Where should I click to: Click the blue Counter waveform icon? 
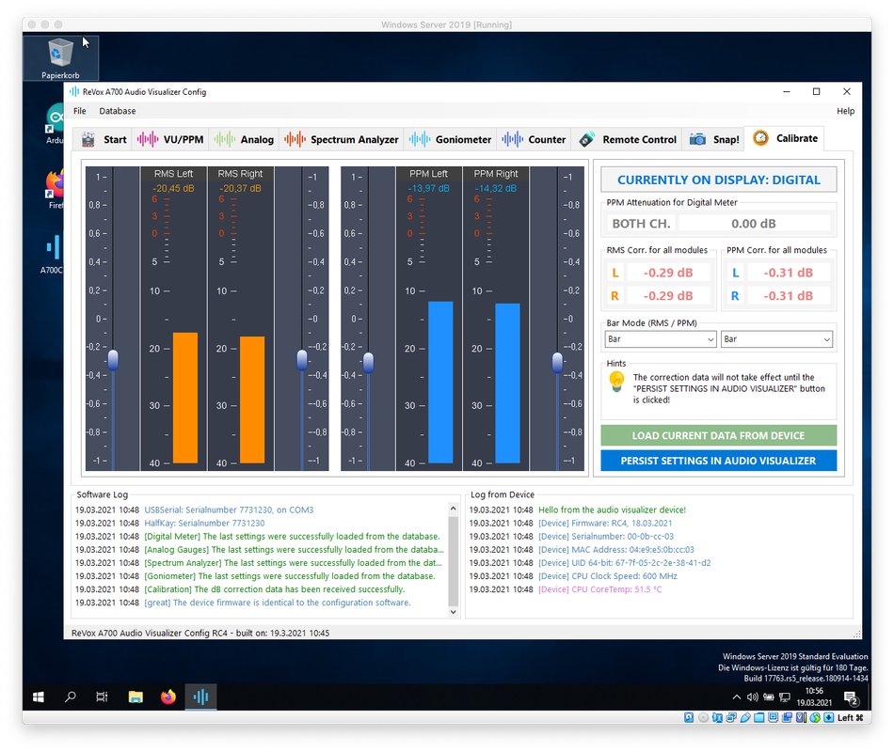point(513,139)
